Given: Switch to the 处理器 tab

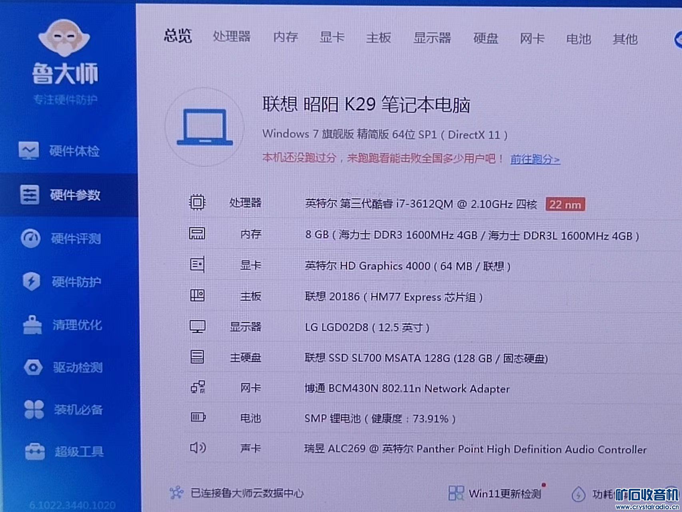Looking at the screenshot, I should (232, 36).
